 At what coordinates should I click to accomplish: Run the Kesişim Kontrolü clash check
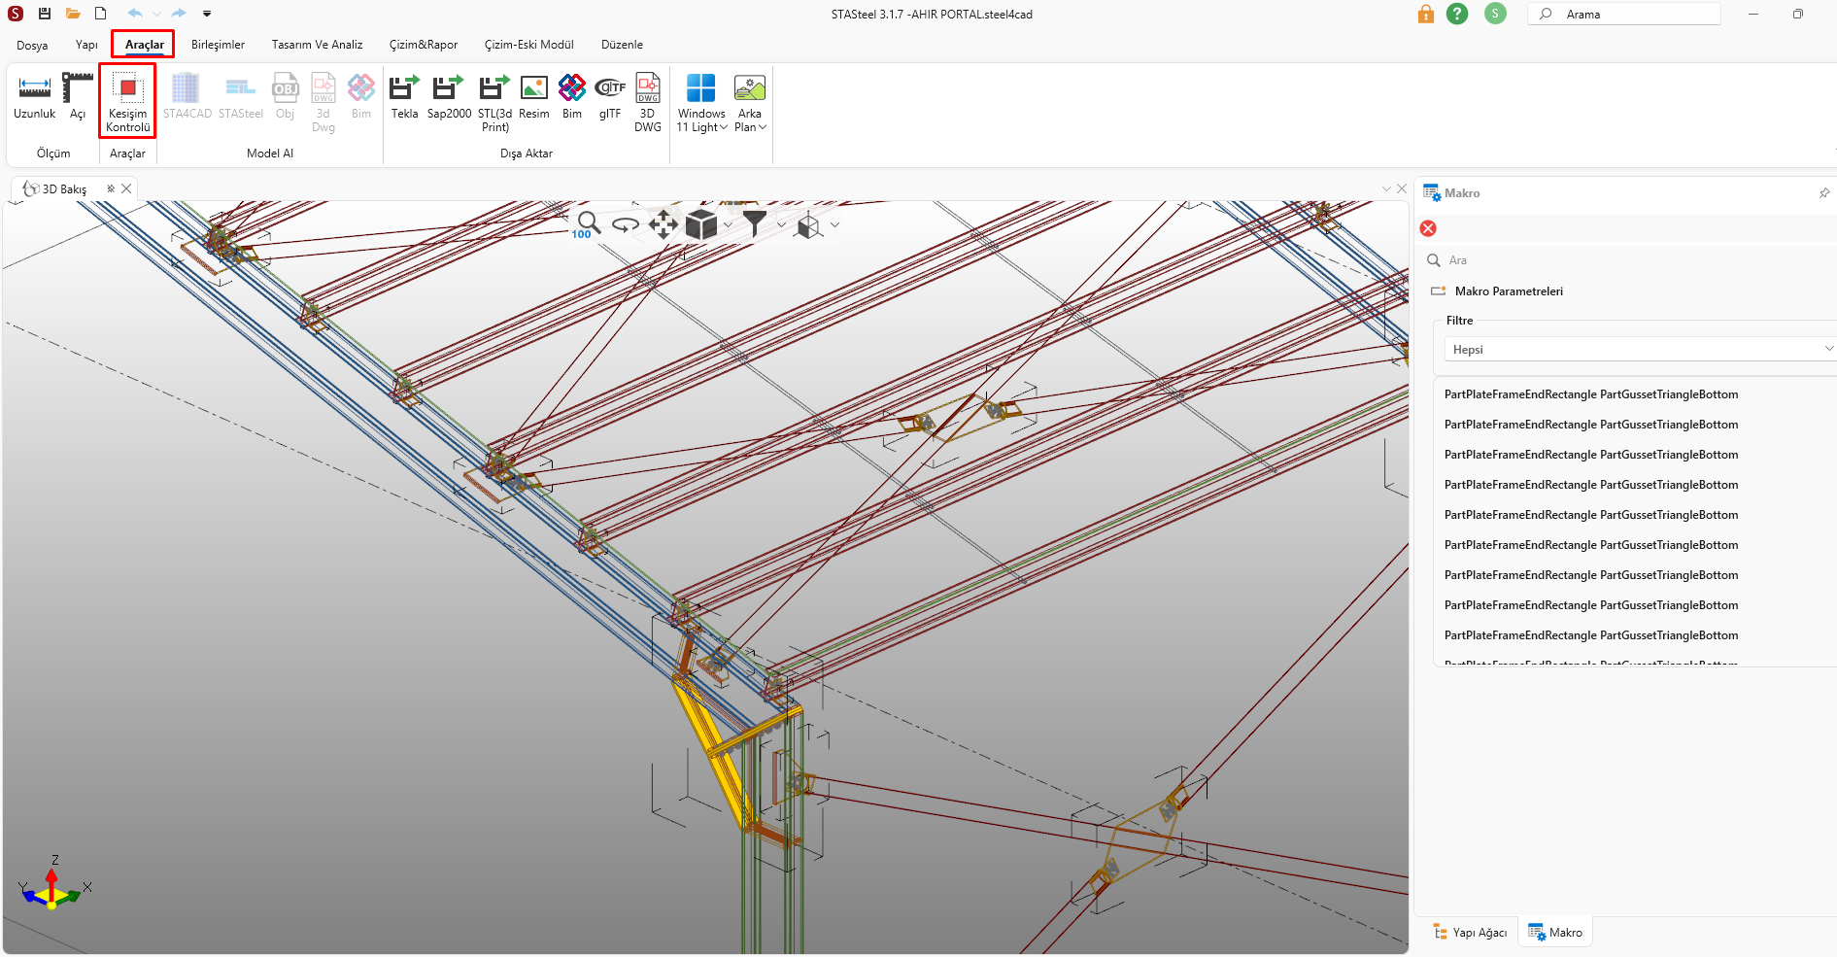coord(127,101)
